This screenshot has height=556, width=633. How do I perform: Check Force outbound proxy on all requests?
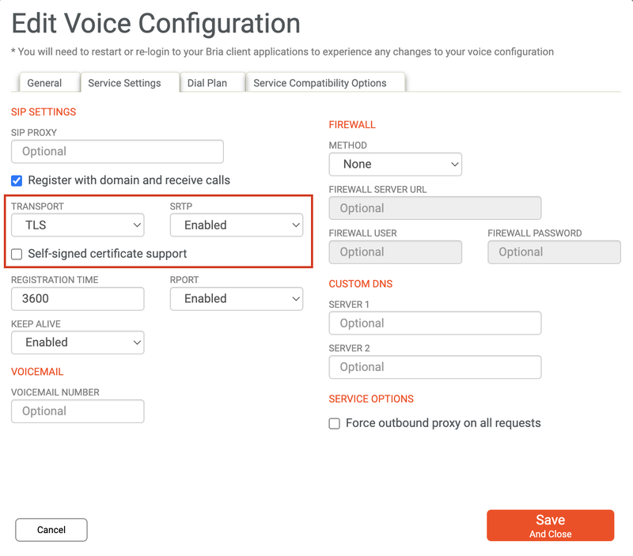click(334, 423)
